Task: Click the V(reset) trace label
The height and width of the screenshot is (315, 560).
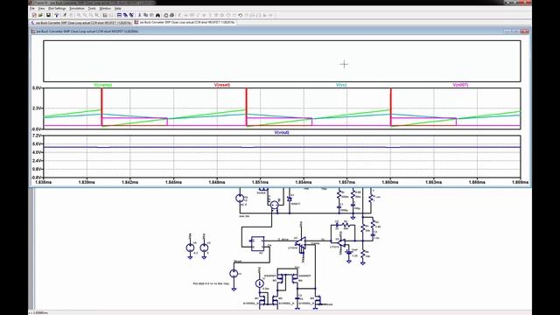Action: click(x=222, y=85)
